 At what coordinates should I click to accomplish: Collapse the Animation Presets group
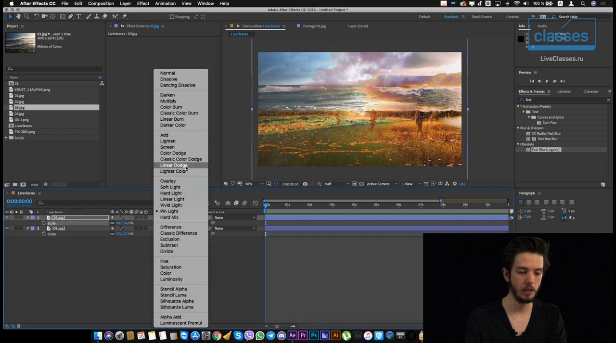(x=518, y=106)
